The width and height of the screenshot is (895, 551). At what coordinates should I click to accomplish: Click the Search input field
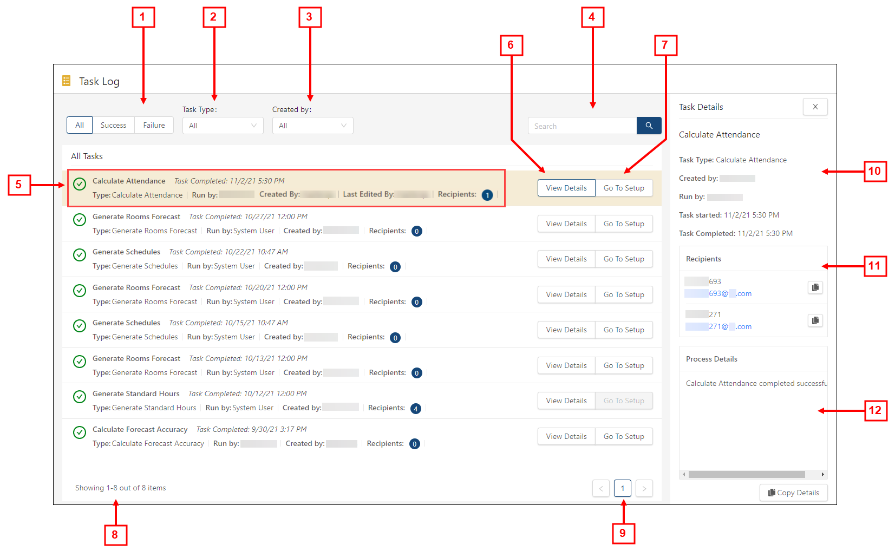582,126
